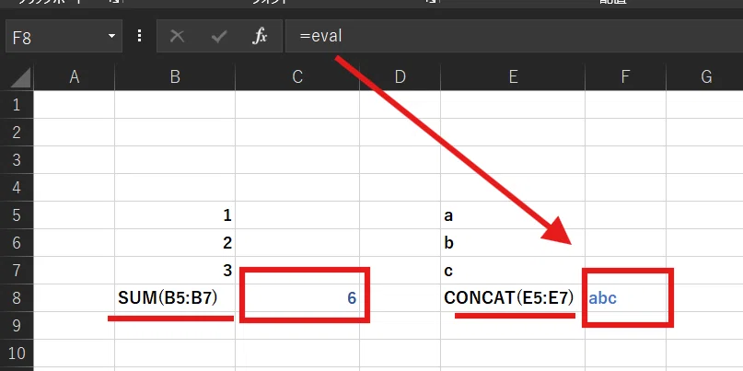Select cell E6 containing letter b
This screenshot has height=371, width=743.
[513, 243]
